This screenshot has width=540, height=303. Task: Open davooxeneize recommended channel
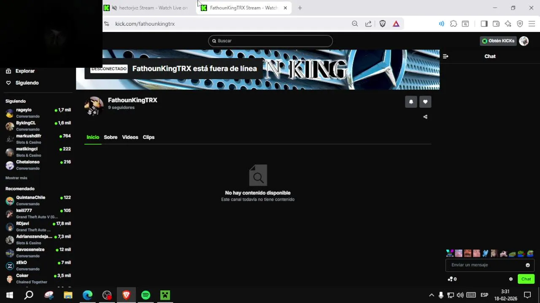pyautogui.click(x=38, y=252)
